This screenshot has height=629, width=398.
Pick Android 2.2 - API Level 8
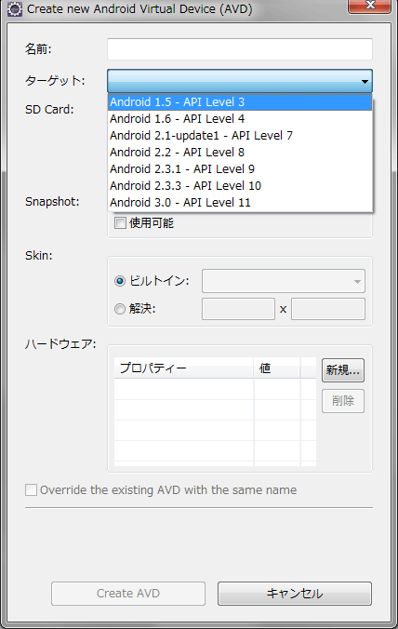tap(240, 153)
